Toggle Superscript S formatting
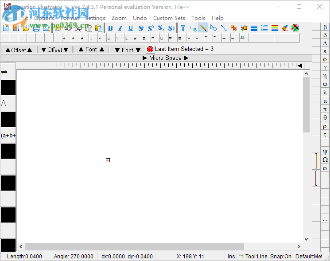330x261 pixels. tap(151, 28)
